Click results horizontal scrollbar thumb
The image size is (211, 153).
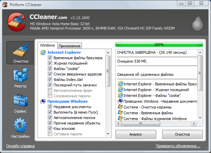point(141,123)
